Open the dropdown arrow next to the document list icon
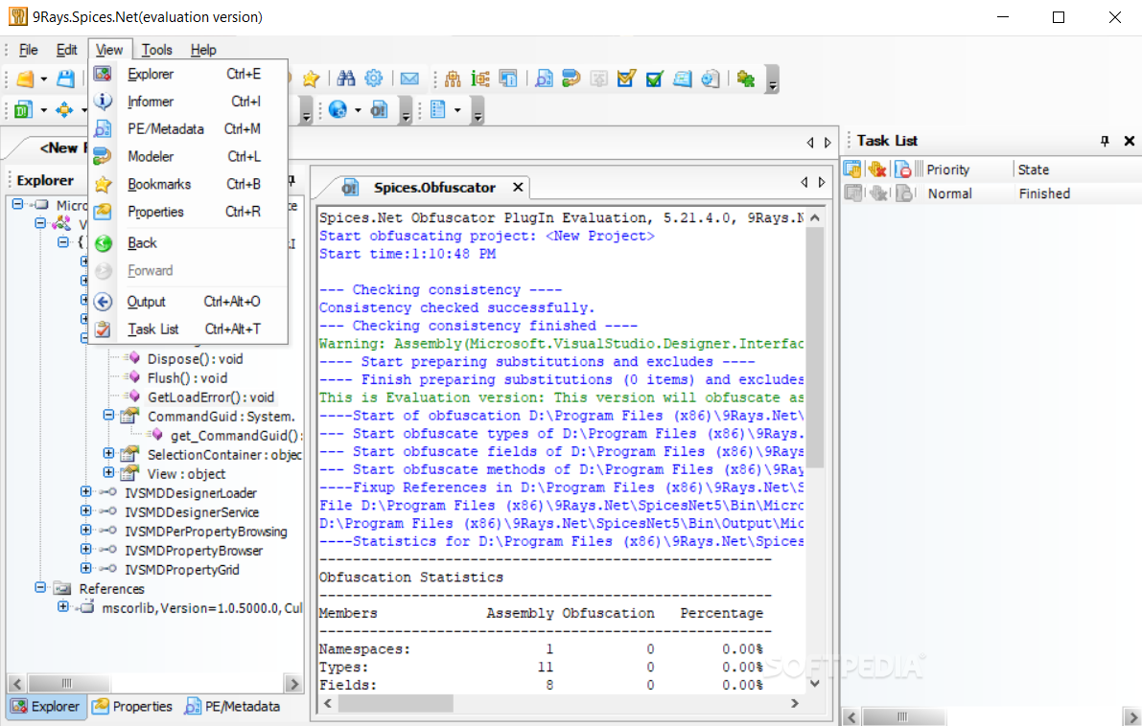 [457, 110]
